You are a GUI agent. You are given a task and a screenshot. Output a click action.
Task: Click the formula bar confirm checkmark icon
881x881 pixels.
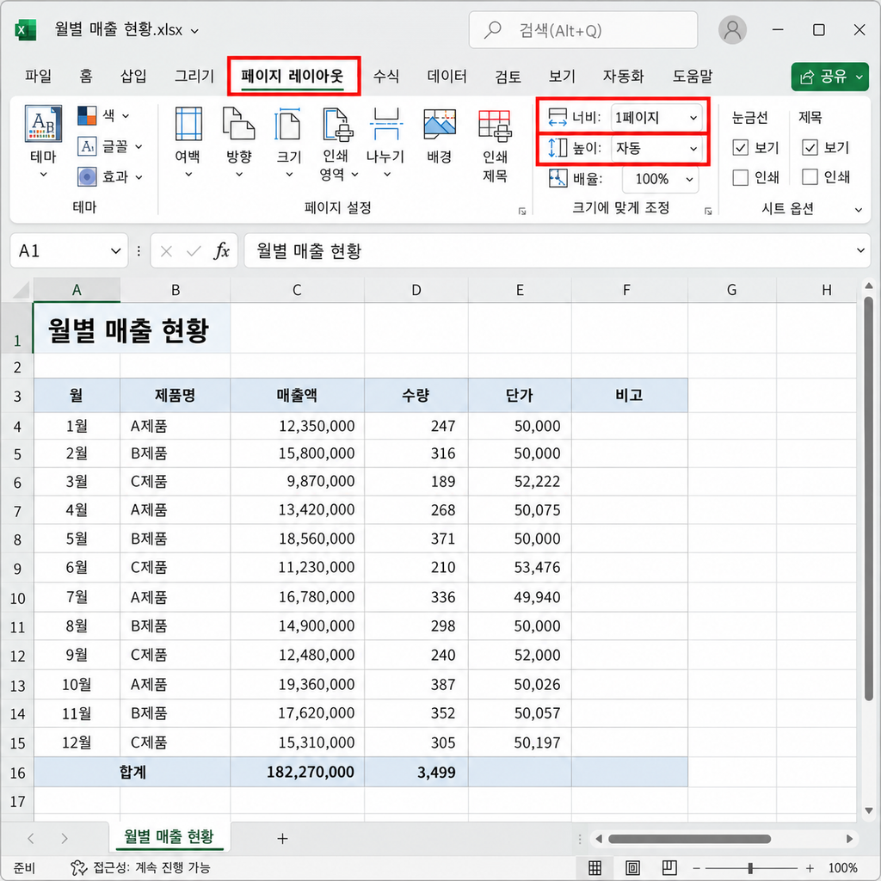click(194, 251)
